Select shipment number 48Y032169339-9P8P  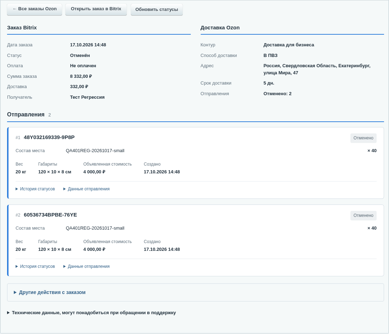coord(49,137)
